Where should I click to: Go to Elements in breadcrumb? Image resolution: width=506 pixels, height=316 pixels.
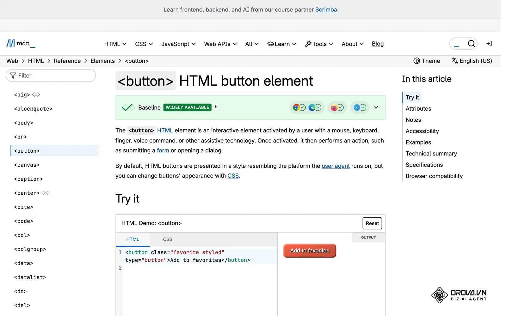coord(102,61)
